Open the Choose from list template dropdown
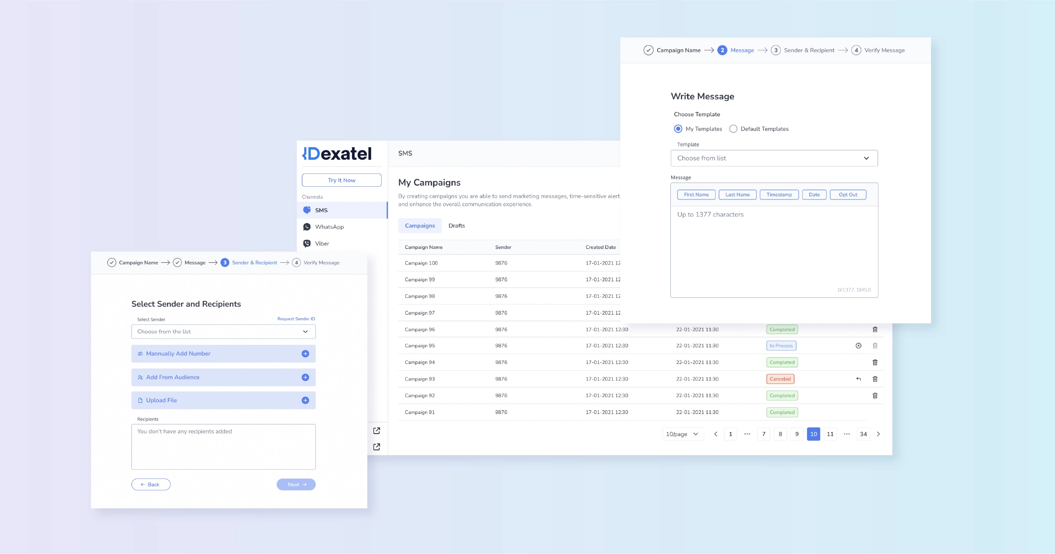The width and height of the screenshot is (1055, 554). coord(774,158)
